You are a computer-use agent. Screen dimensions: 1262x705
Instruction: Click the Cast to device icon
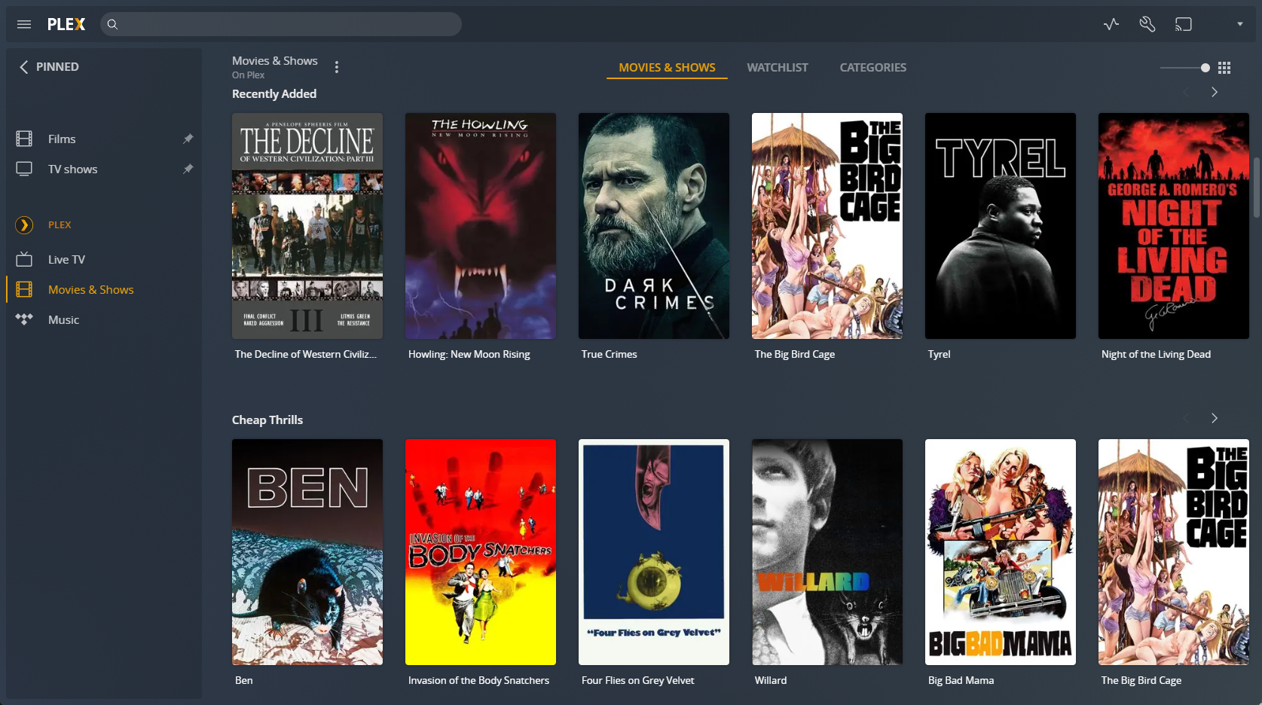click(1184, 24)
